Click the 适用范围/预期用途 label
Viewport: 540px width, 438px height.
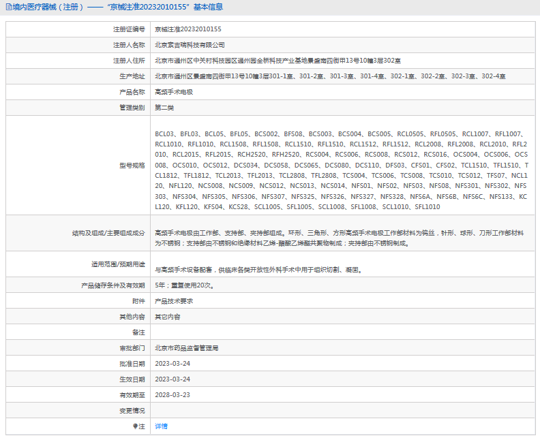click(118, 264)
